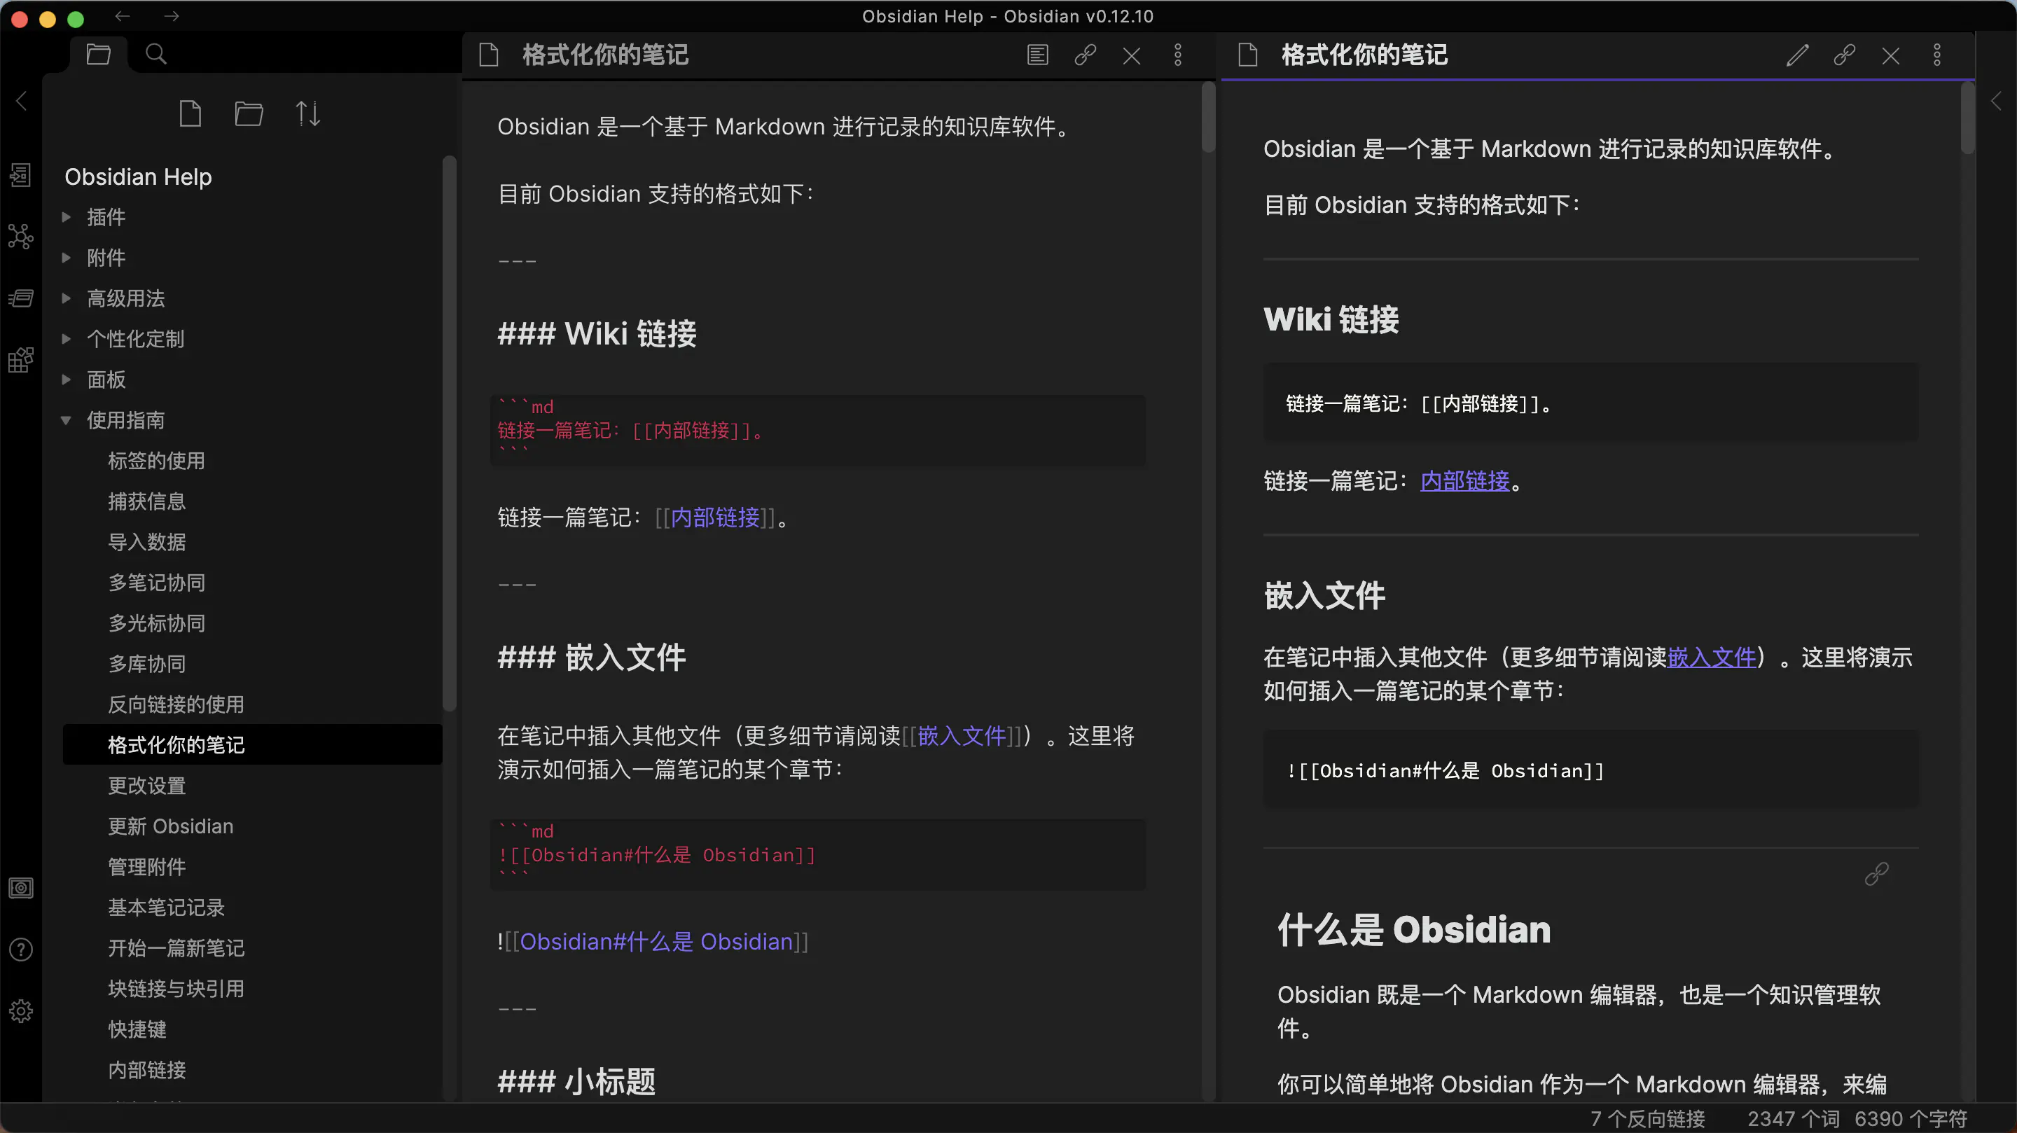Open the blocks ribbon icon below stacked notes
This screenshot has width=2017, height=1133.
pyautogui.click(x=21, y=360)
